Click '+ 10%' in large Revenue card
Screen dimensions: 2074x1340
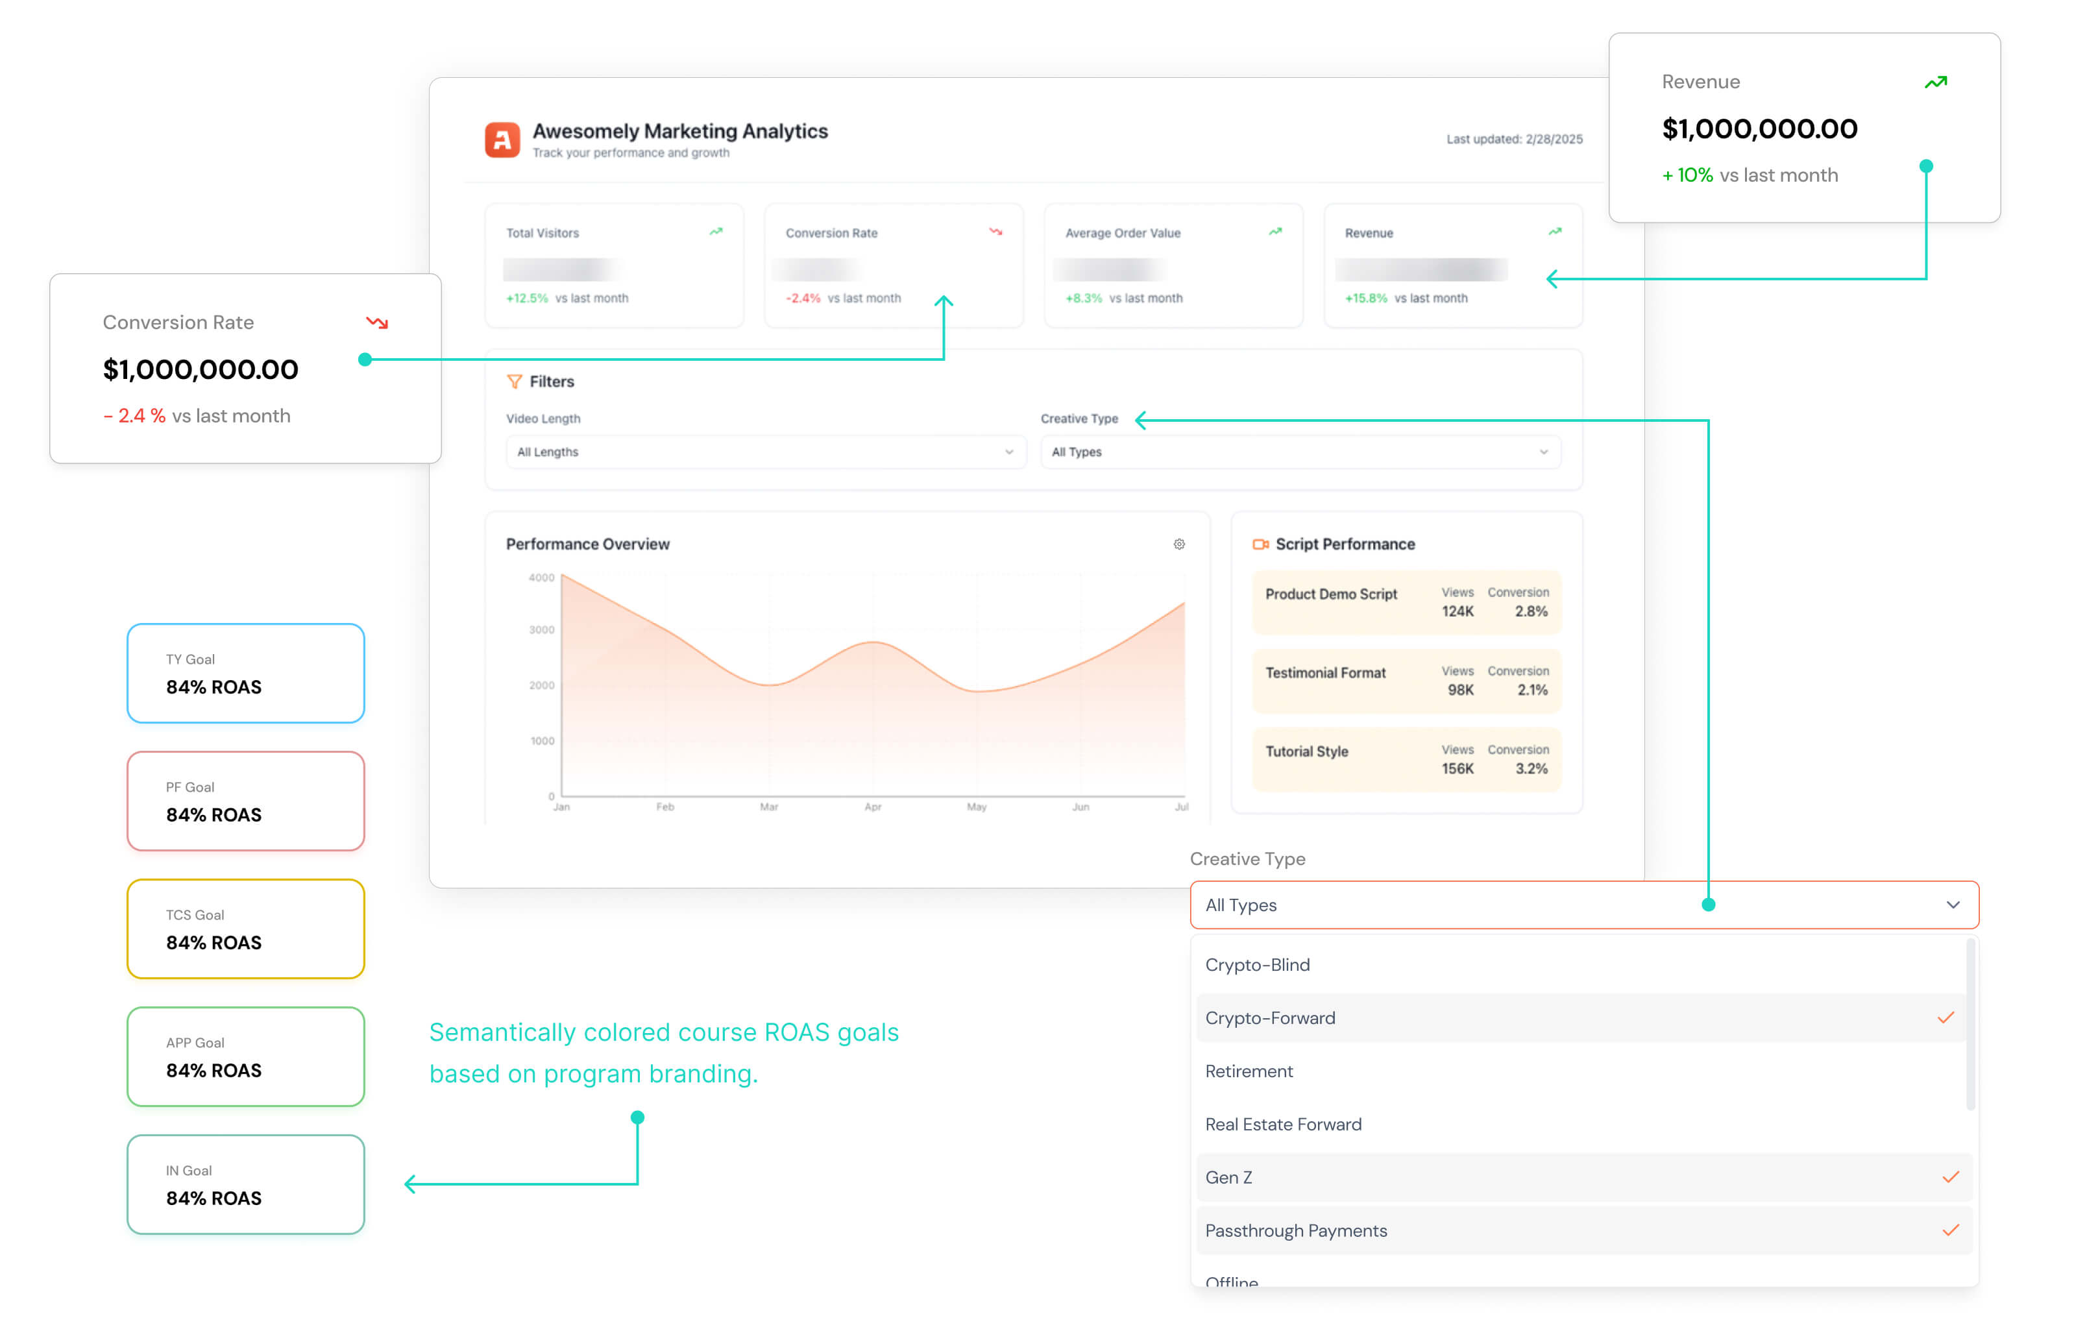pyautogui.click(x=1688, y=175)
